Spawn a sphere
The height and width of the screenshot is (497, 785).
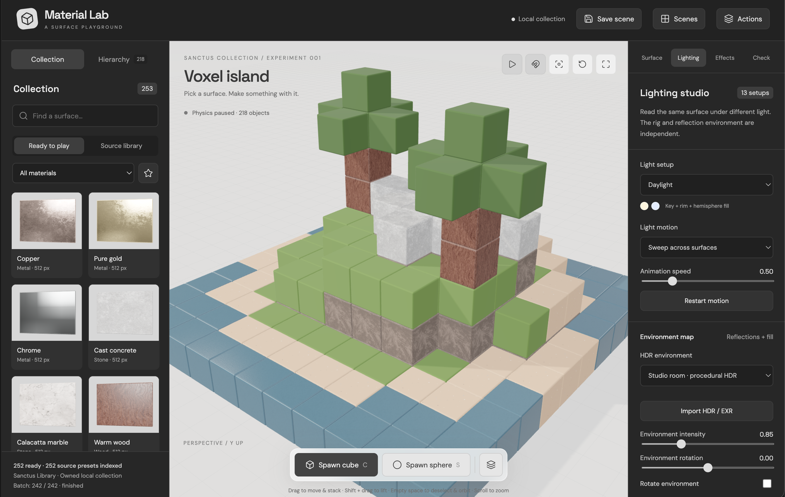point(426,464)
